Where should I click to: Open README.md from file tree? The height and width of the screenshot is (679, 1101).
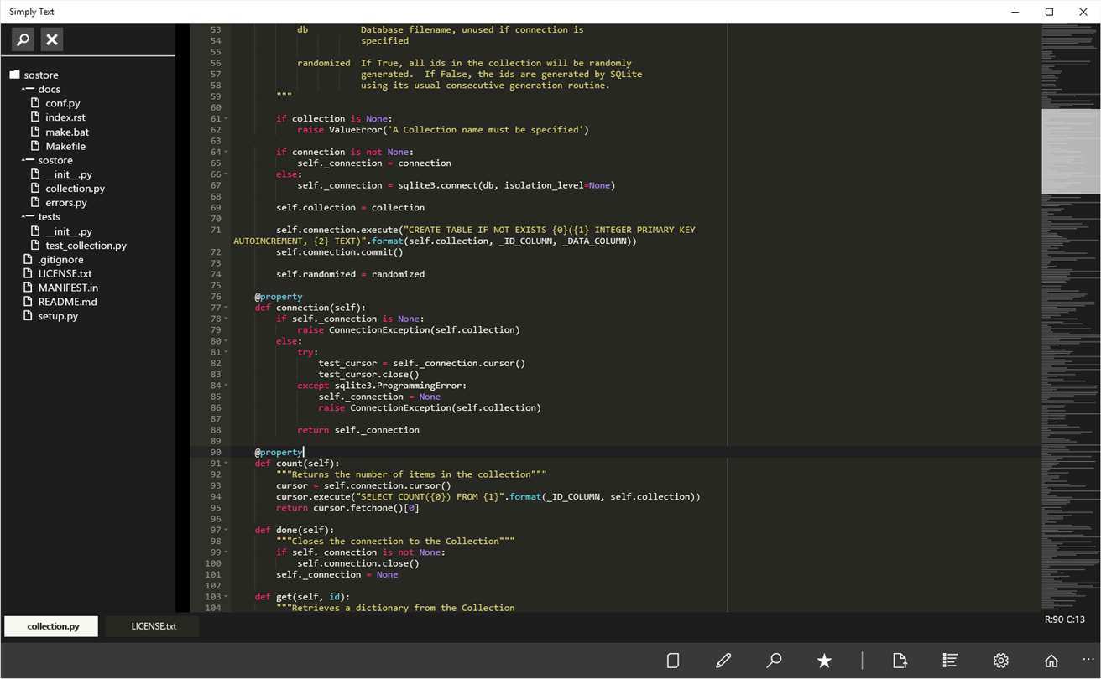tap(67, 302)
